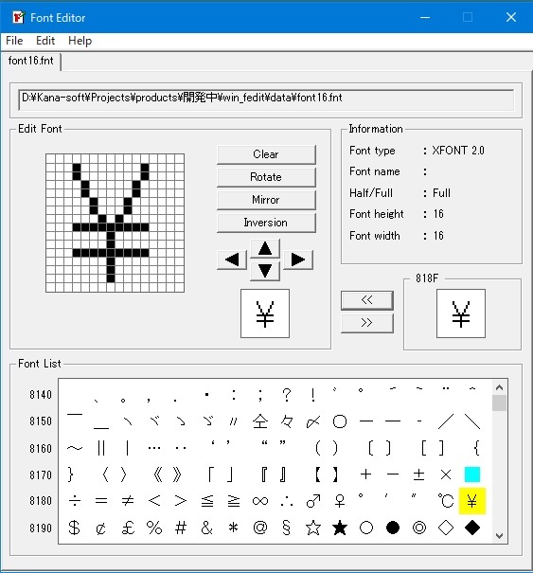The image size is (533, 573).
Task: Shift glyph left with the left arrow
Action: point(232,260)
